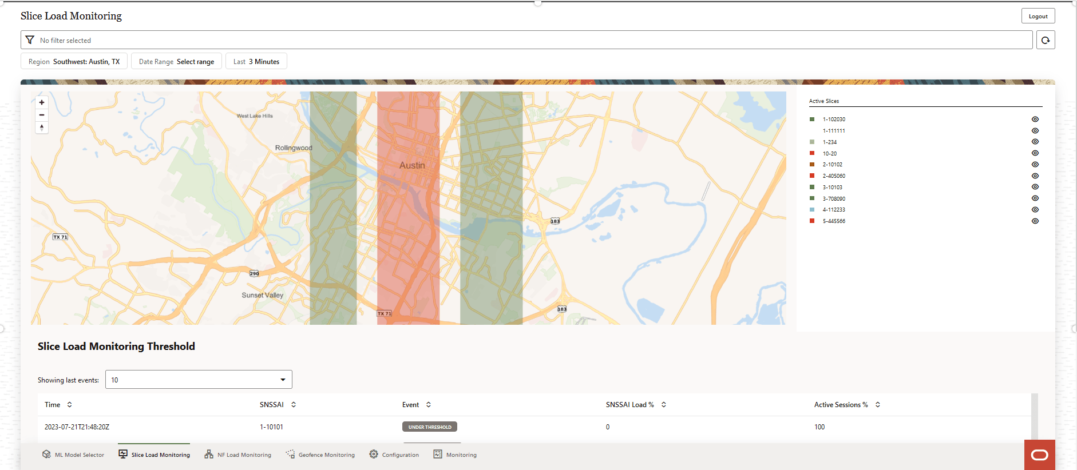Toggle visibility of slice 1-102030
The height and width of the screenshot is (470, 1077).
pyautogui.click(x=1035, y=120)
